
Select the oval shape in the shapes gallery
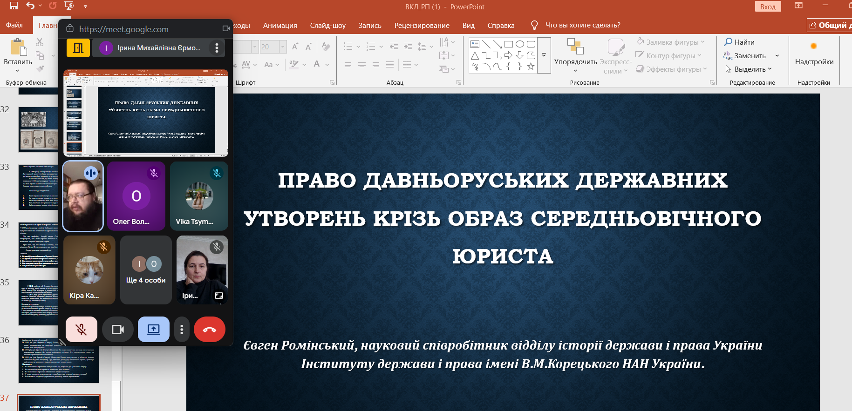pos(519,44)
